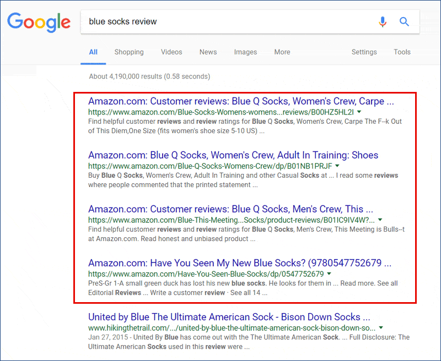The width and height of the screenshot is (441, 361).
Task: Switch to the Videos tab
Action: coord(171,52)
